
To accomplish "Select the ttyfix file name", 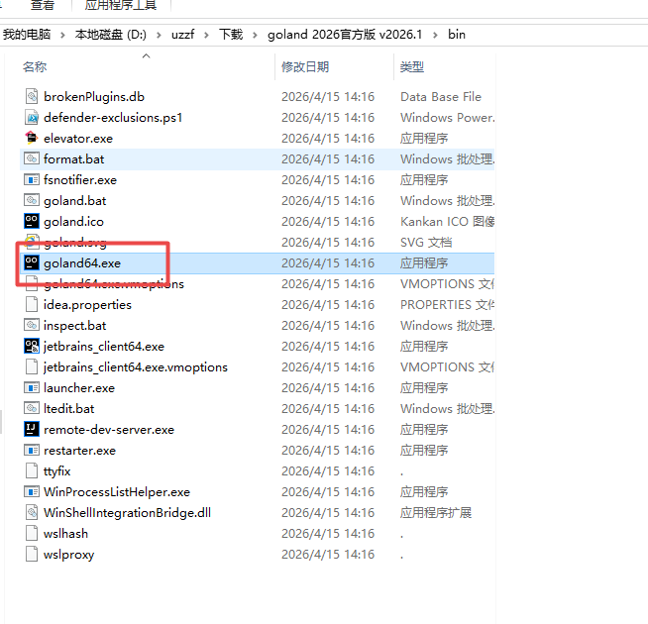I will (x=57, y=471).
